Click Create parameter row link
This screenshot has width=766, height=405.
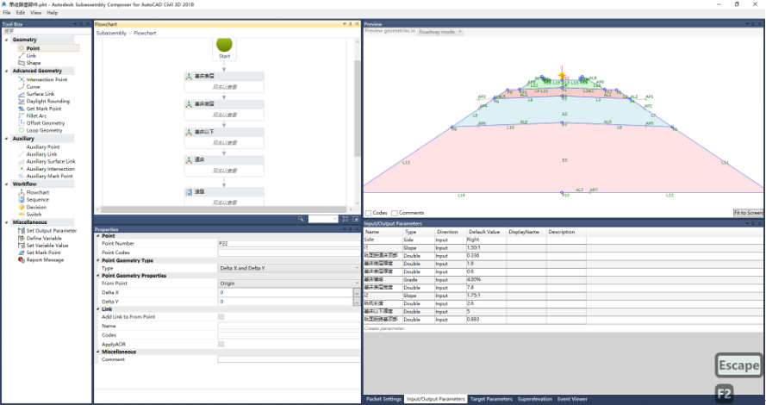[x=384, y=328]
